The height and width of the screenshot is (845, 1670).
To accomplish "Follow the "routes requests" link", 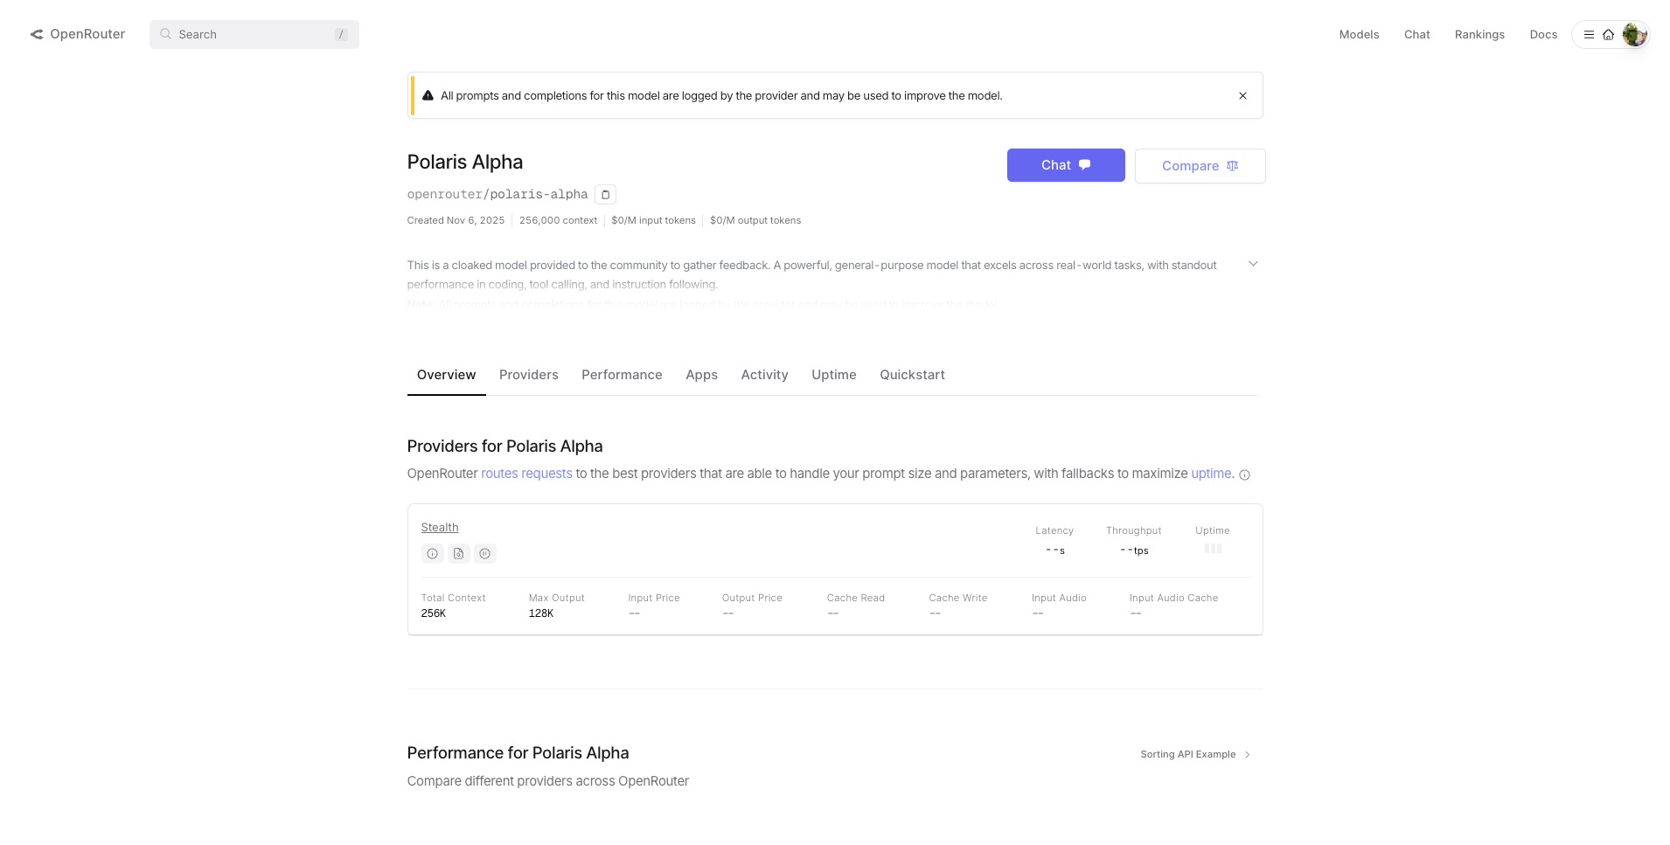I will click(526, 474).
